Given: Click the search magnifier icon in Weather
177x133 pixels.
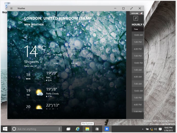Looking at the screenshot, I should [x=136, y=18].
